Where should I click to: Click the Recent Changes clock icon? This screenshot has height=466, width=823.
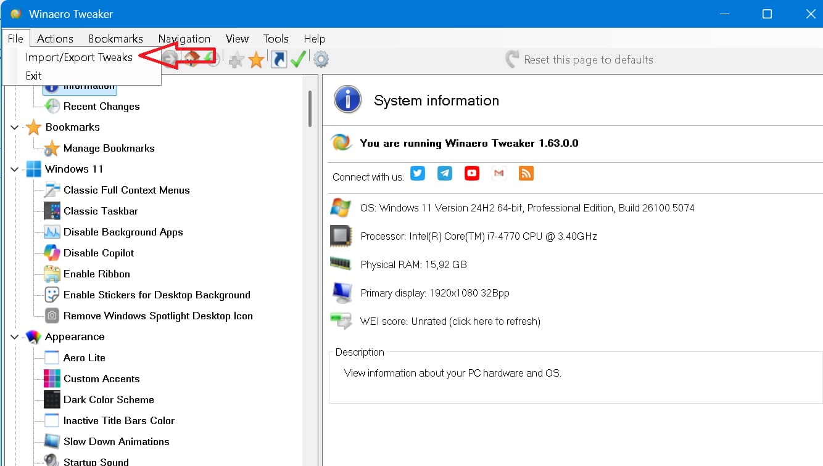coord(52,106)
